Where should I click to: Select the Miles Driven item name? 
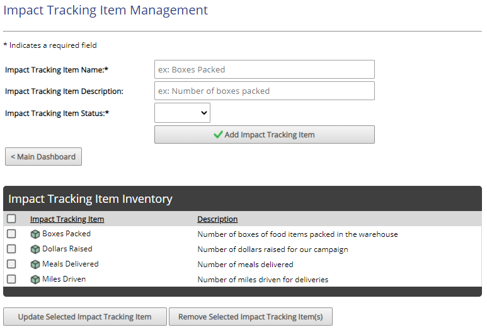[x=64, y=279]
